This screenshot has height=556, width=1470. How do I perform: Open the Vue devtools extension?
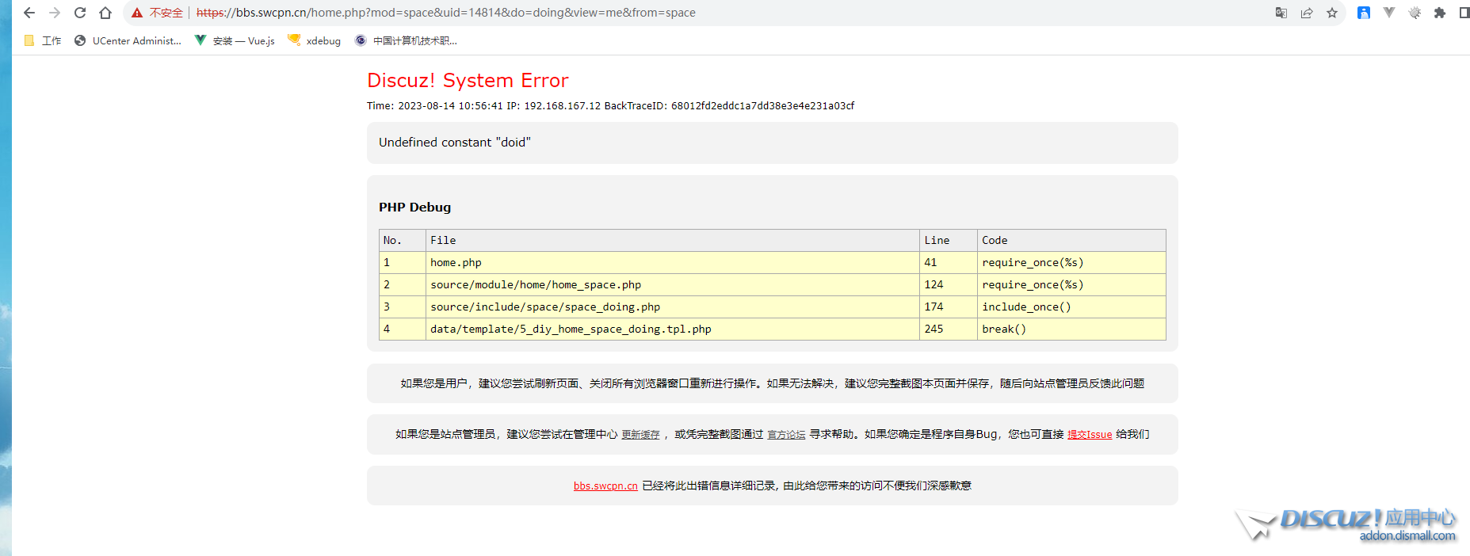(1389, 13)
